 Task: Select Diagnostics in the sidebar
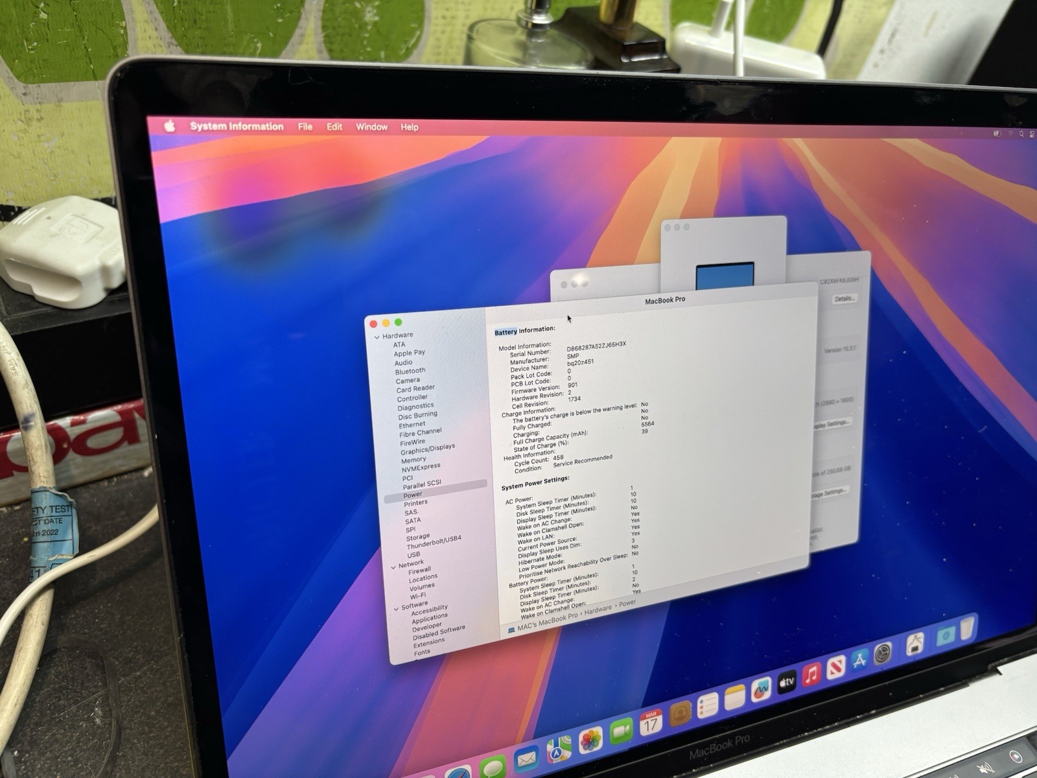coord(415,407)
